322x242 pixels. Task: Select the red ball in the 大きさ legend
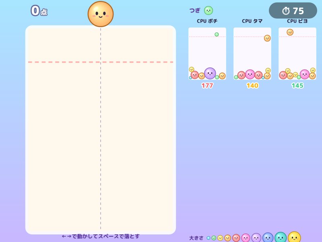point(236,238)
